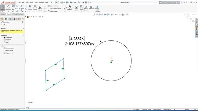Open the Convert Entities dropdown arrow

[35, 11]
